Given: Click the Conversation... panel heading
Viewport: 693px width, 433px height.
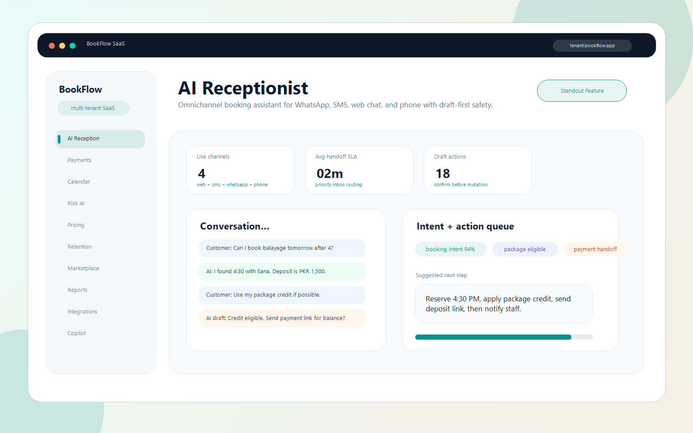Looking at the screenshot, I should click(235, 226).
